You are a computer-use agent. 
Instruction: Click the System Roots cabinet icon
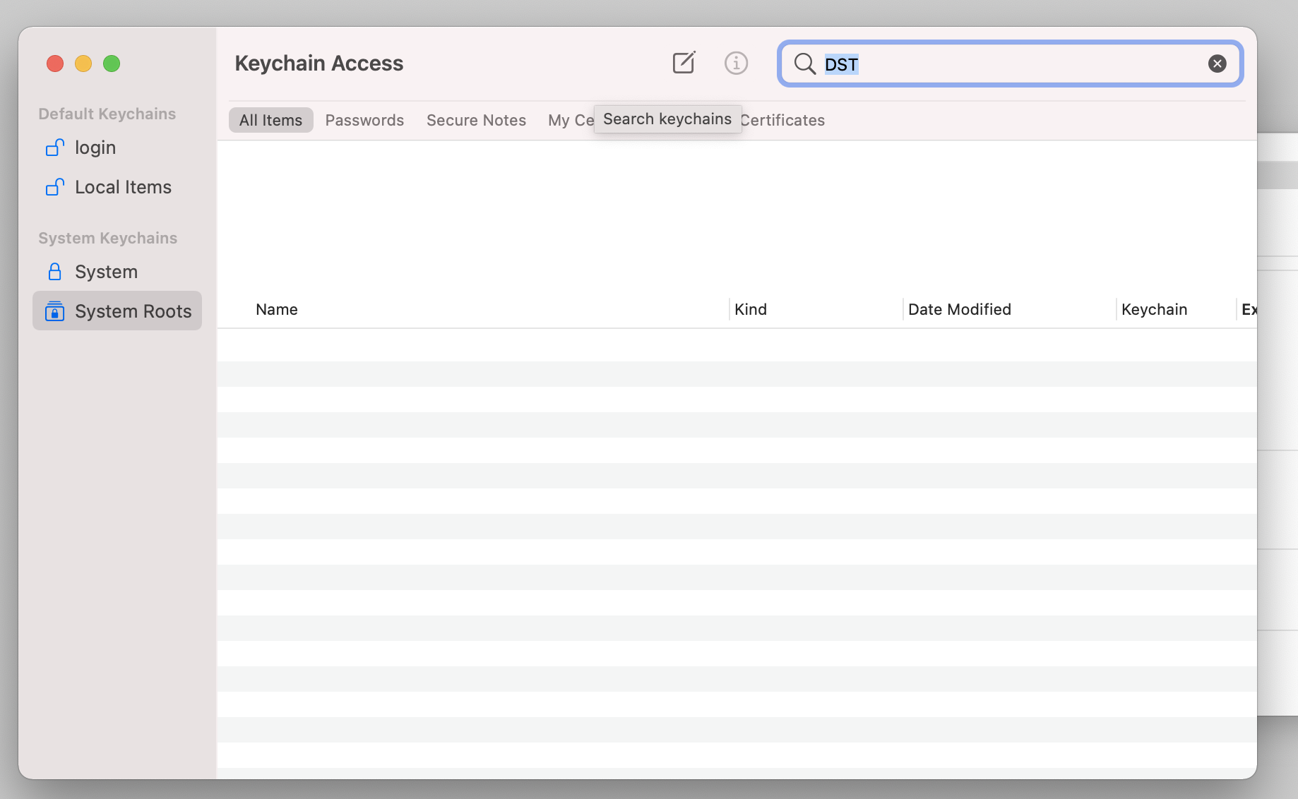pyautogui.click(x=54, y=311)
